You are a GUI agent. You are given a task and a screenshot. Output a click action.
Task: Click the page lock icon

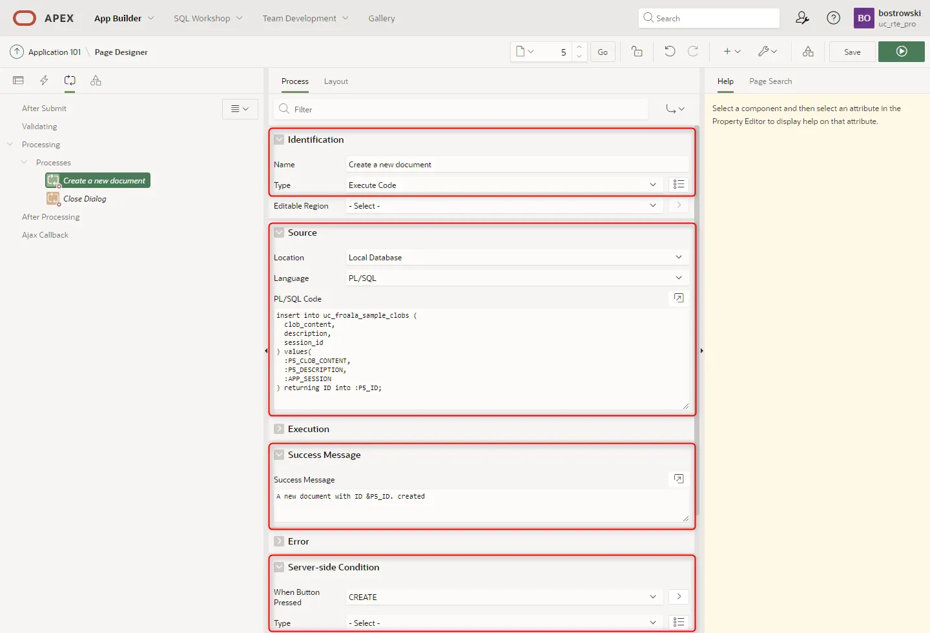click(x=637, y=52)
